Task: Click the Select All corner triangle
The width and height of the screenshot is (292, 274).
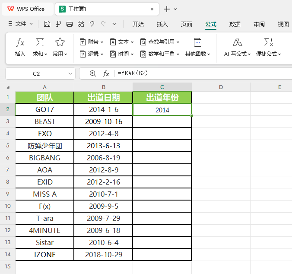Action: 8,87
